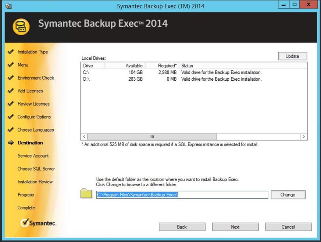This screenshot has height=242, width=321.
Task: Click the horizontal scrollbar thumb in drives list
Action: (x=152, y=137)
